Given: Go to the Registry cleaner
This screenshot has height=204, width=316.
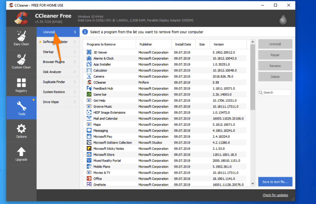Looking at the screenshot, I should 21,85.
